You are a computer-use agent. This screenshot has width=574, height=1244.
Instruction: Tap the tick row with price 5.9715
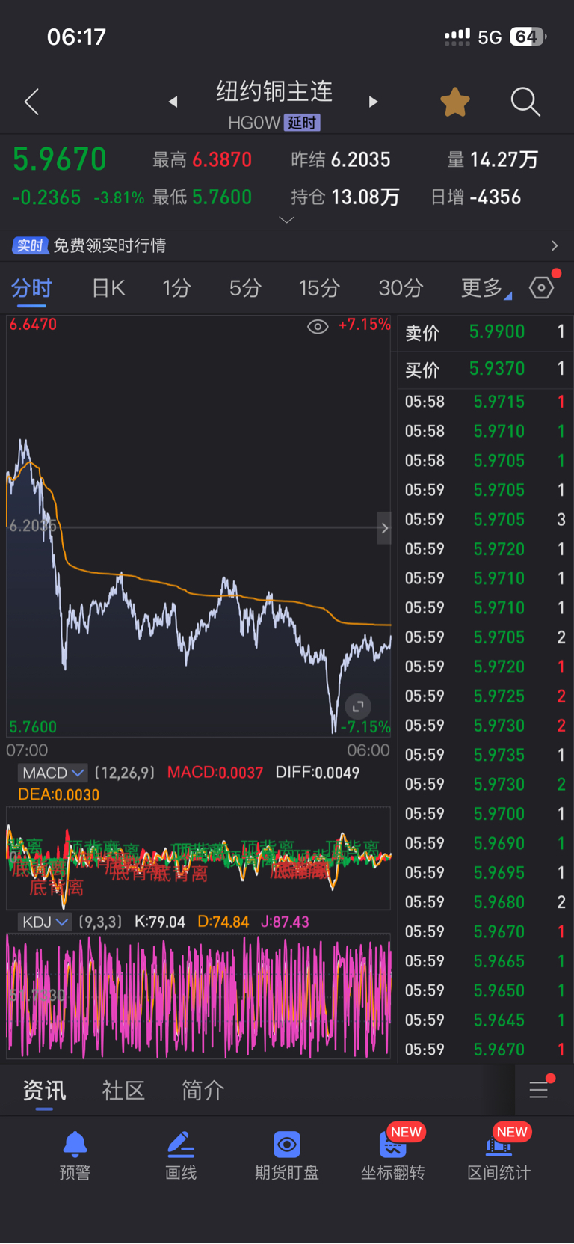click(486, 402)
